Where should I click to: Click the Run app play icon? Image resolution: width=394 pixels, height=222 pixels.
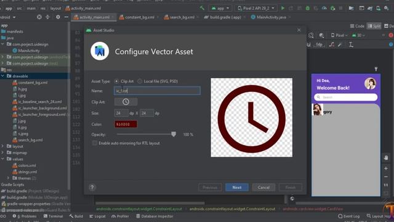pos(283,8)
